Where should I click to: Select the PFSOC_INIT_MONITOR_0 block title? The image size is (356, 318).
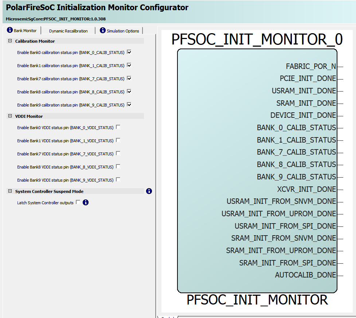(x=257, y=39)
